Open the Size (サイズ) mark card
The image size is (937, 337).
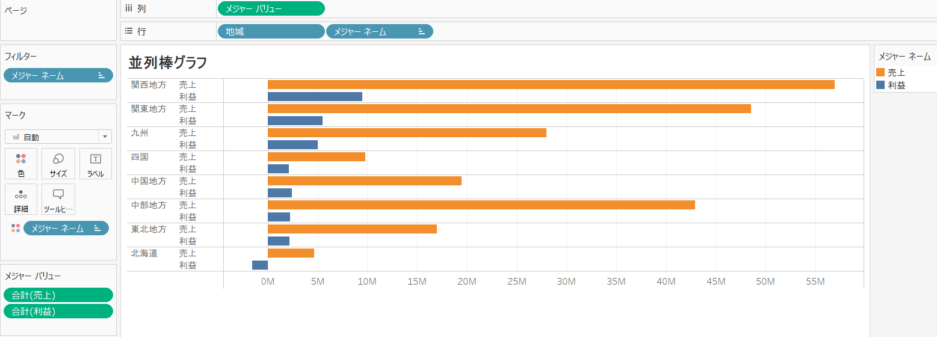tap(58, 164)
